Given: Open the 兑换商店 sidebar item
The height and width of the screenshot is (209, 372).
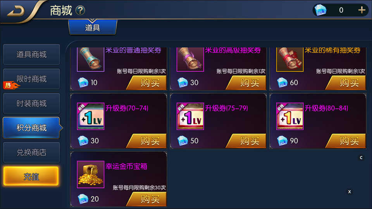Looking at the screenshot, I should pos(31,152).
